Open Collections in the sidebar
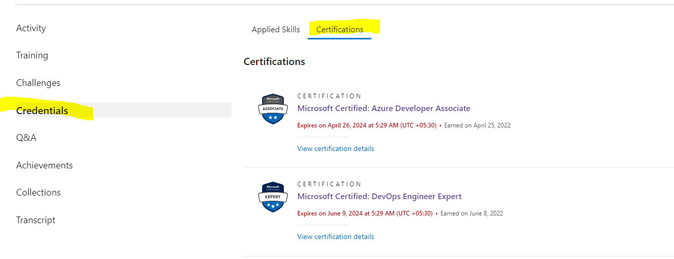 (x=38, y=192)
